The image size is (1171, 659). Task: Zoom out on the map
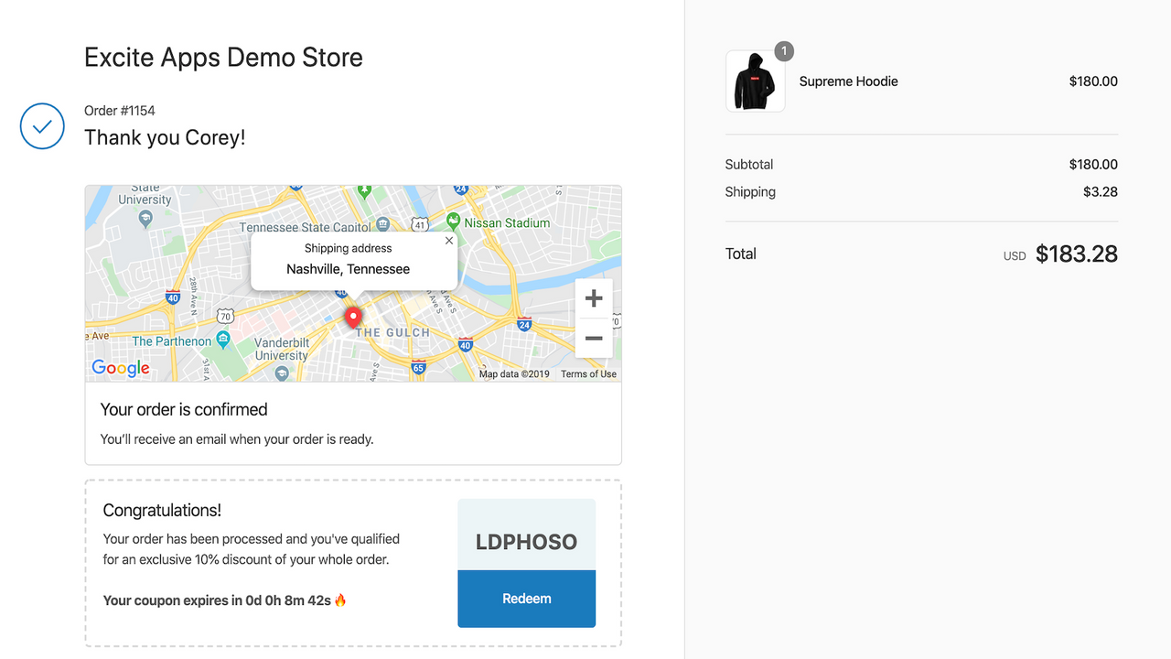(594, 338)
